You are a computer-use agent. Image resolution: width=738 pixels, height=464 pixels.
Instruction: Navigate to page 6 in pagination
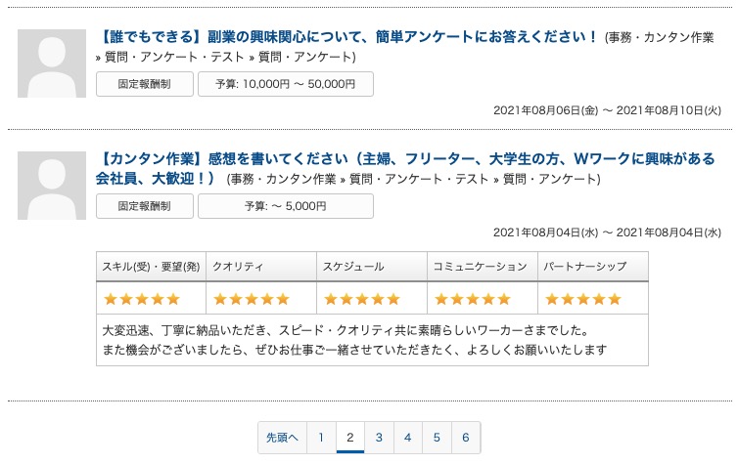coord(466,439)
